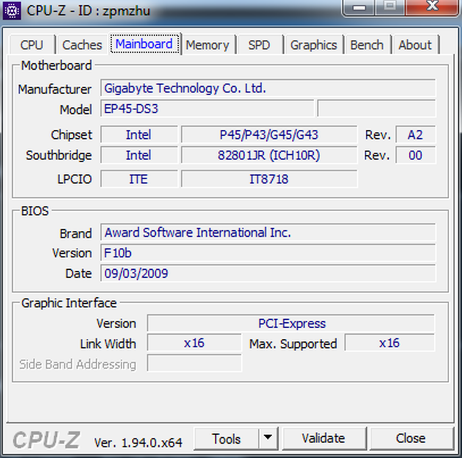Click BIOS brand Award Software International Inc.
Viewport: 462px width, 458px height.
pos(268,232)
